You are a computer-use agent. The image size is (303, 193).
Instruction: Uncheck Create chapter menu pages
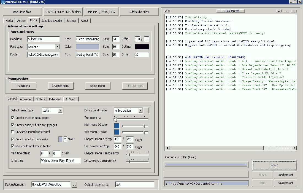coord(13,118)
